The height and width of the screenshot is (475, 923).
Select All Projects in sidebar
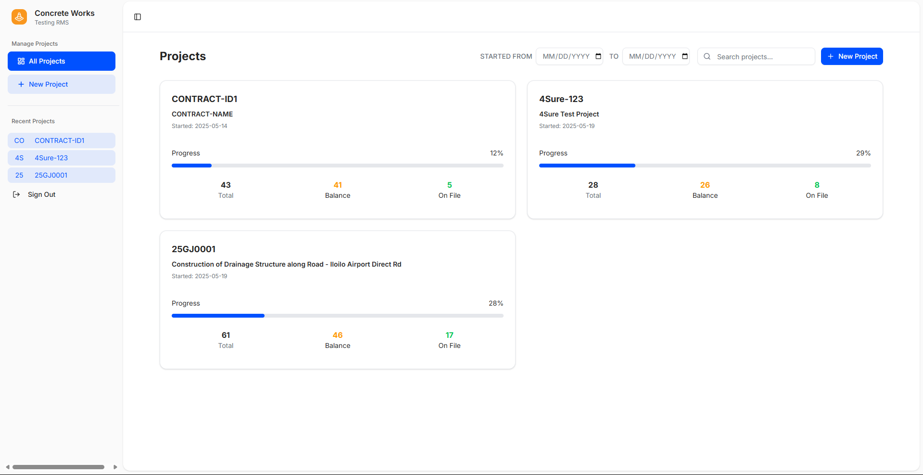coord(61,61)
